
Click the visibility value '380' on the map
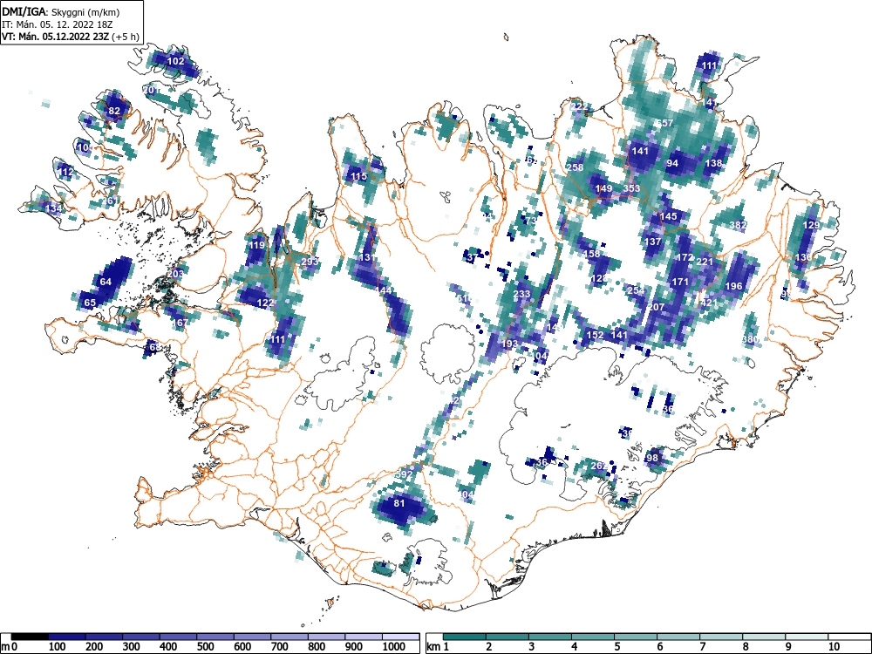click(x=750, y=339)
